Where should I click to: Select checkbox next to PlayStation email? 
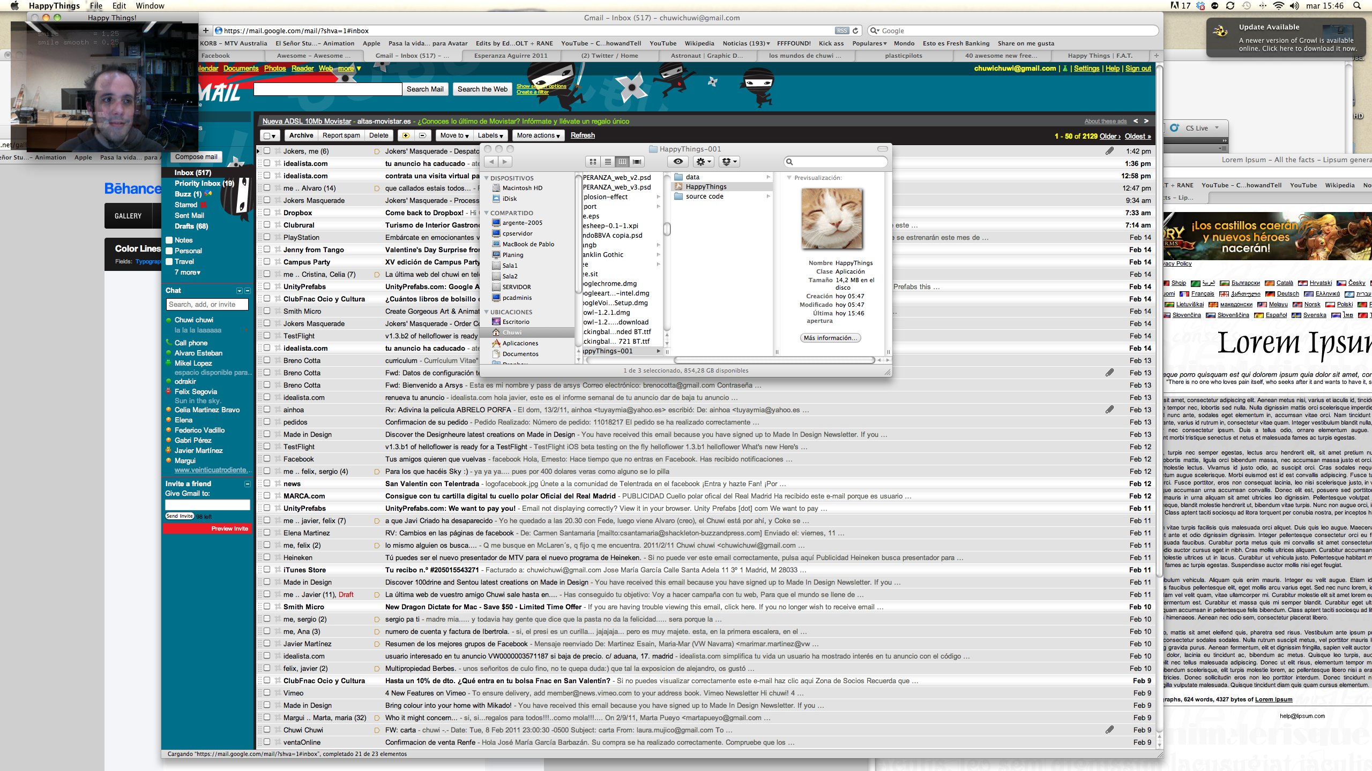[267, 237]
